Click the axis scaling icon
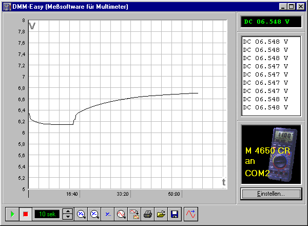This screenshot has height=226, width=308. point(108,214)
